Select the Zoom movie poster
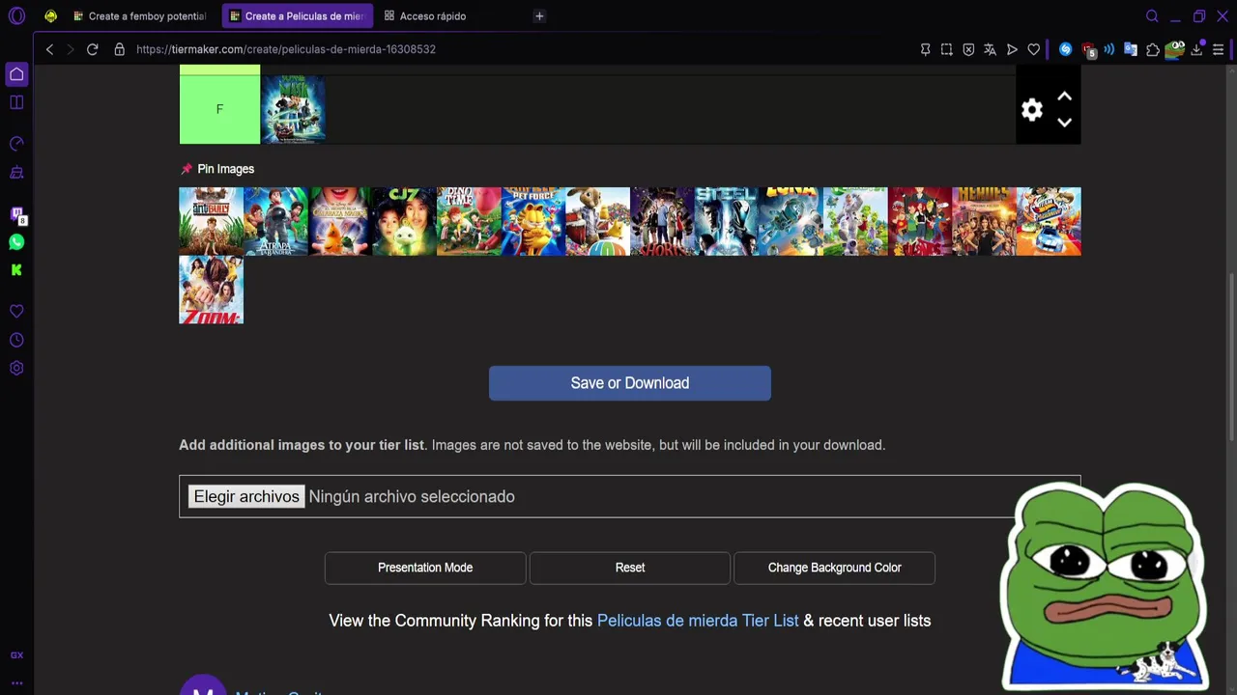 tap(211, 290)
